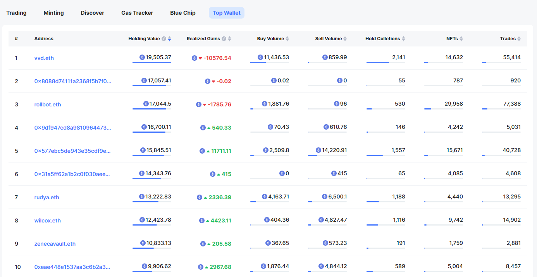Open rollbot.eth wallet
The image size is (537, 277).
tap(48, 104)
